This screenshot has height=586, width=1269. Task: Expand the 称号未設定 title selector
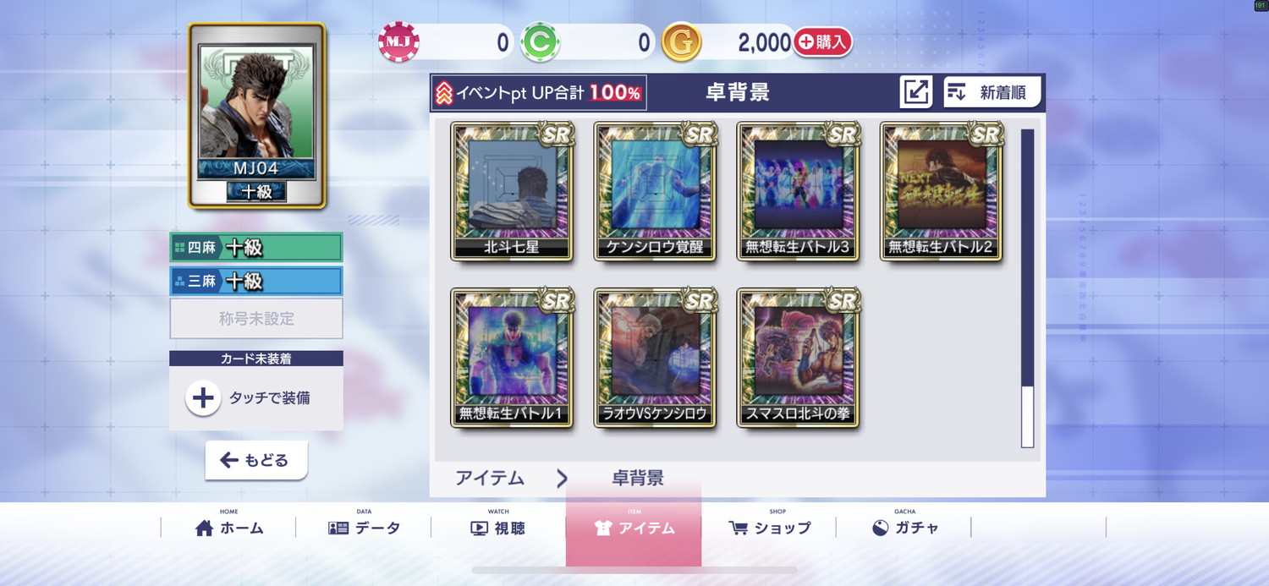pos(256,319)
